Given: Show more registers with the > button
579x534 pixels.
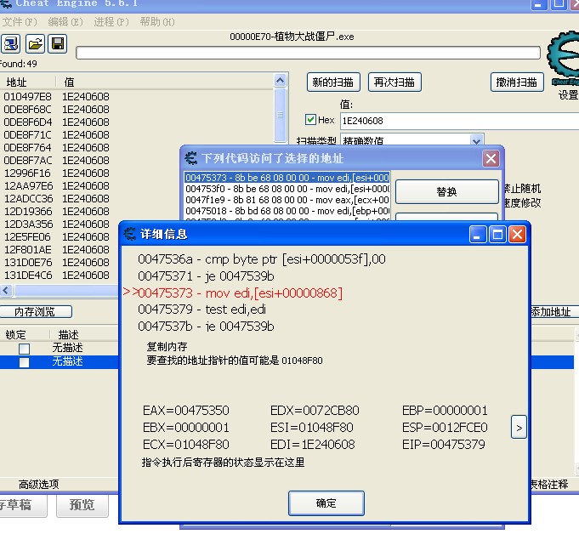Looking at the screenshot, I should (x=519, y=428).
